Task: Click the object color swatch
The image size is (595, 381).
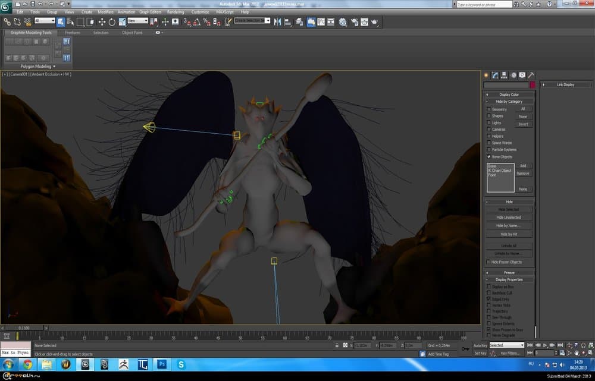Action: (x=532, y=85)
